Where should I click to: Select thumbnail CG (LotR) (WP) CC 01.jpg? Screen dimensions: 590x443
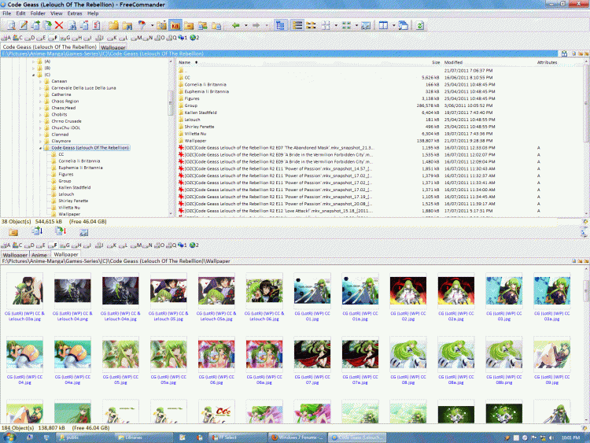312,297
